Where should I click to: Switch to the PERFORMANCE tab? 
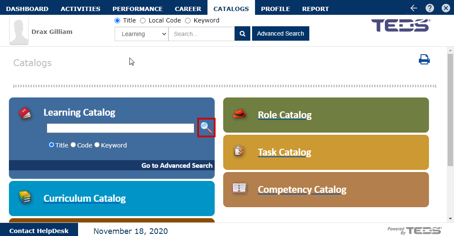tap(137, 8)
